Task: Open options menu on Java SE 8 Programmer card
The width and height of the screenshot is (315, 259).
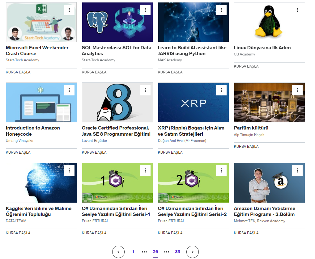Action: pyautogui.click(x=145, y=90)
